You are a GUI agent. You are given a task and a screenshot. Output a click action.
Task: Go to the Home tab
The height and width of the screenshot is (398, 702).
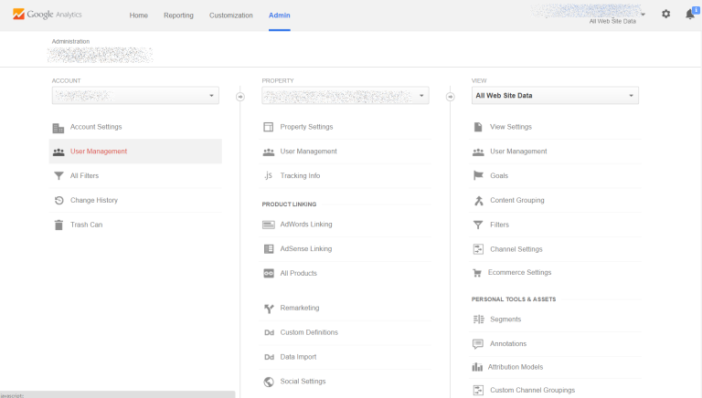tap(139, 16)
